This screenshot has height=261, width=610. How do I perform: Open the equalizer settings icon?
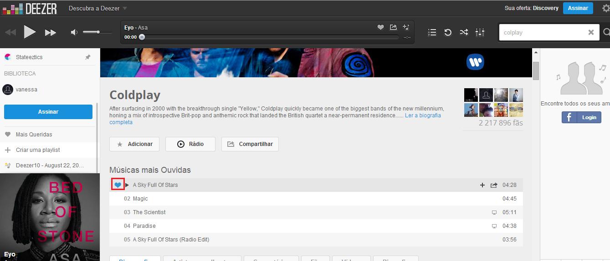click(480, 32)
